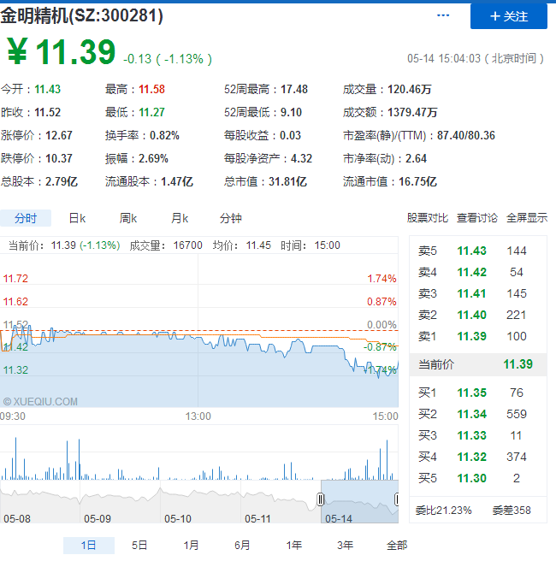The width and height of the screenshot is (556, 561).
Task: Click the 今开 11.43 value
Action: [48, 89]
